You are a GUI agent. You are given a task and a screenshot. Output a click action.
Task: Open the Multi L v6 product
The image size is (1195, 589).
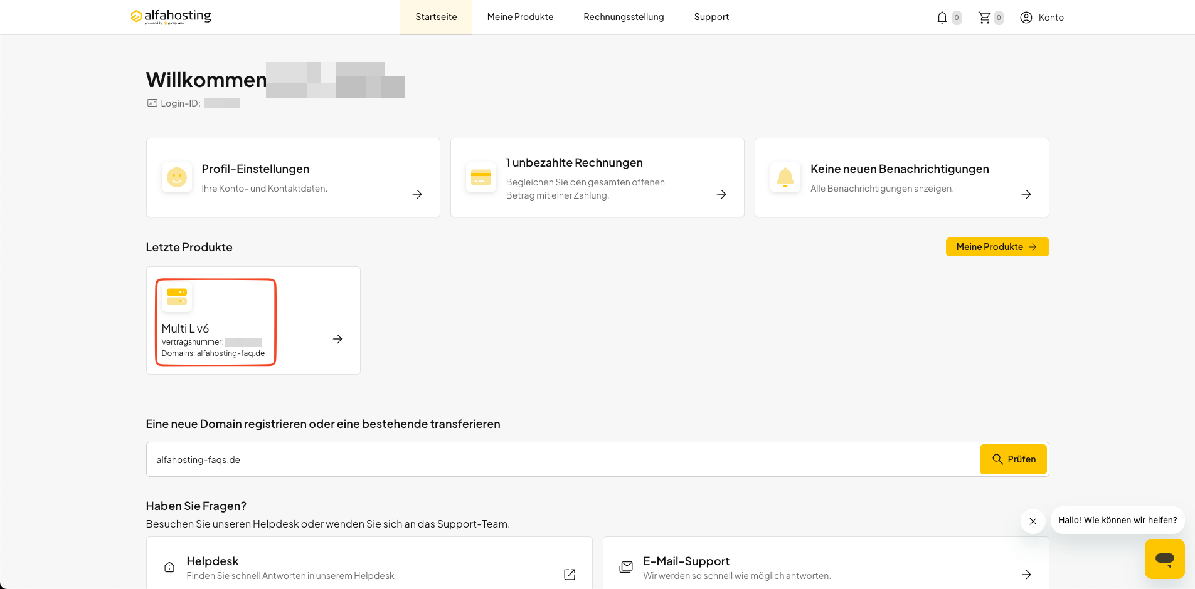pyautogui.click(x=185, y=328)
